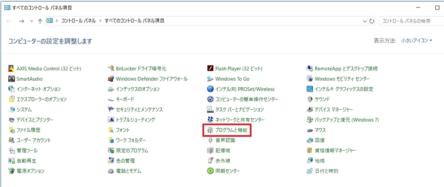This screenshot has height=187, width=444.
Task: Click Flash Player icon
Action: point(210,69)
